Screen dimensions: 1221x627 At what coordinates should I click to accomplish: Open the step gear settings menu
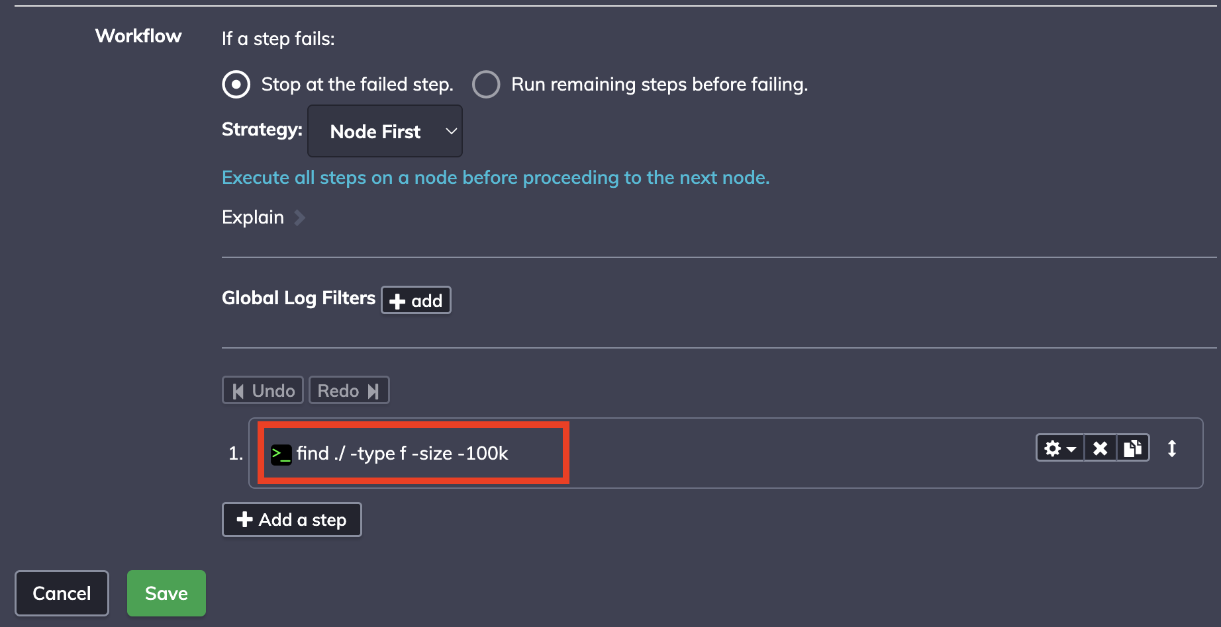[x=1060, y=448]
